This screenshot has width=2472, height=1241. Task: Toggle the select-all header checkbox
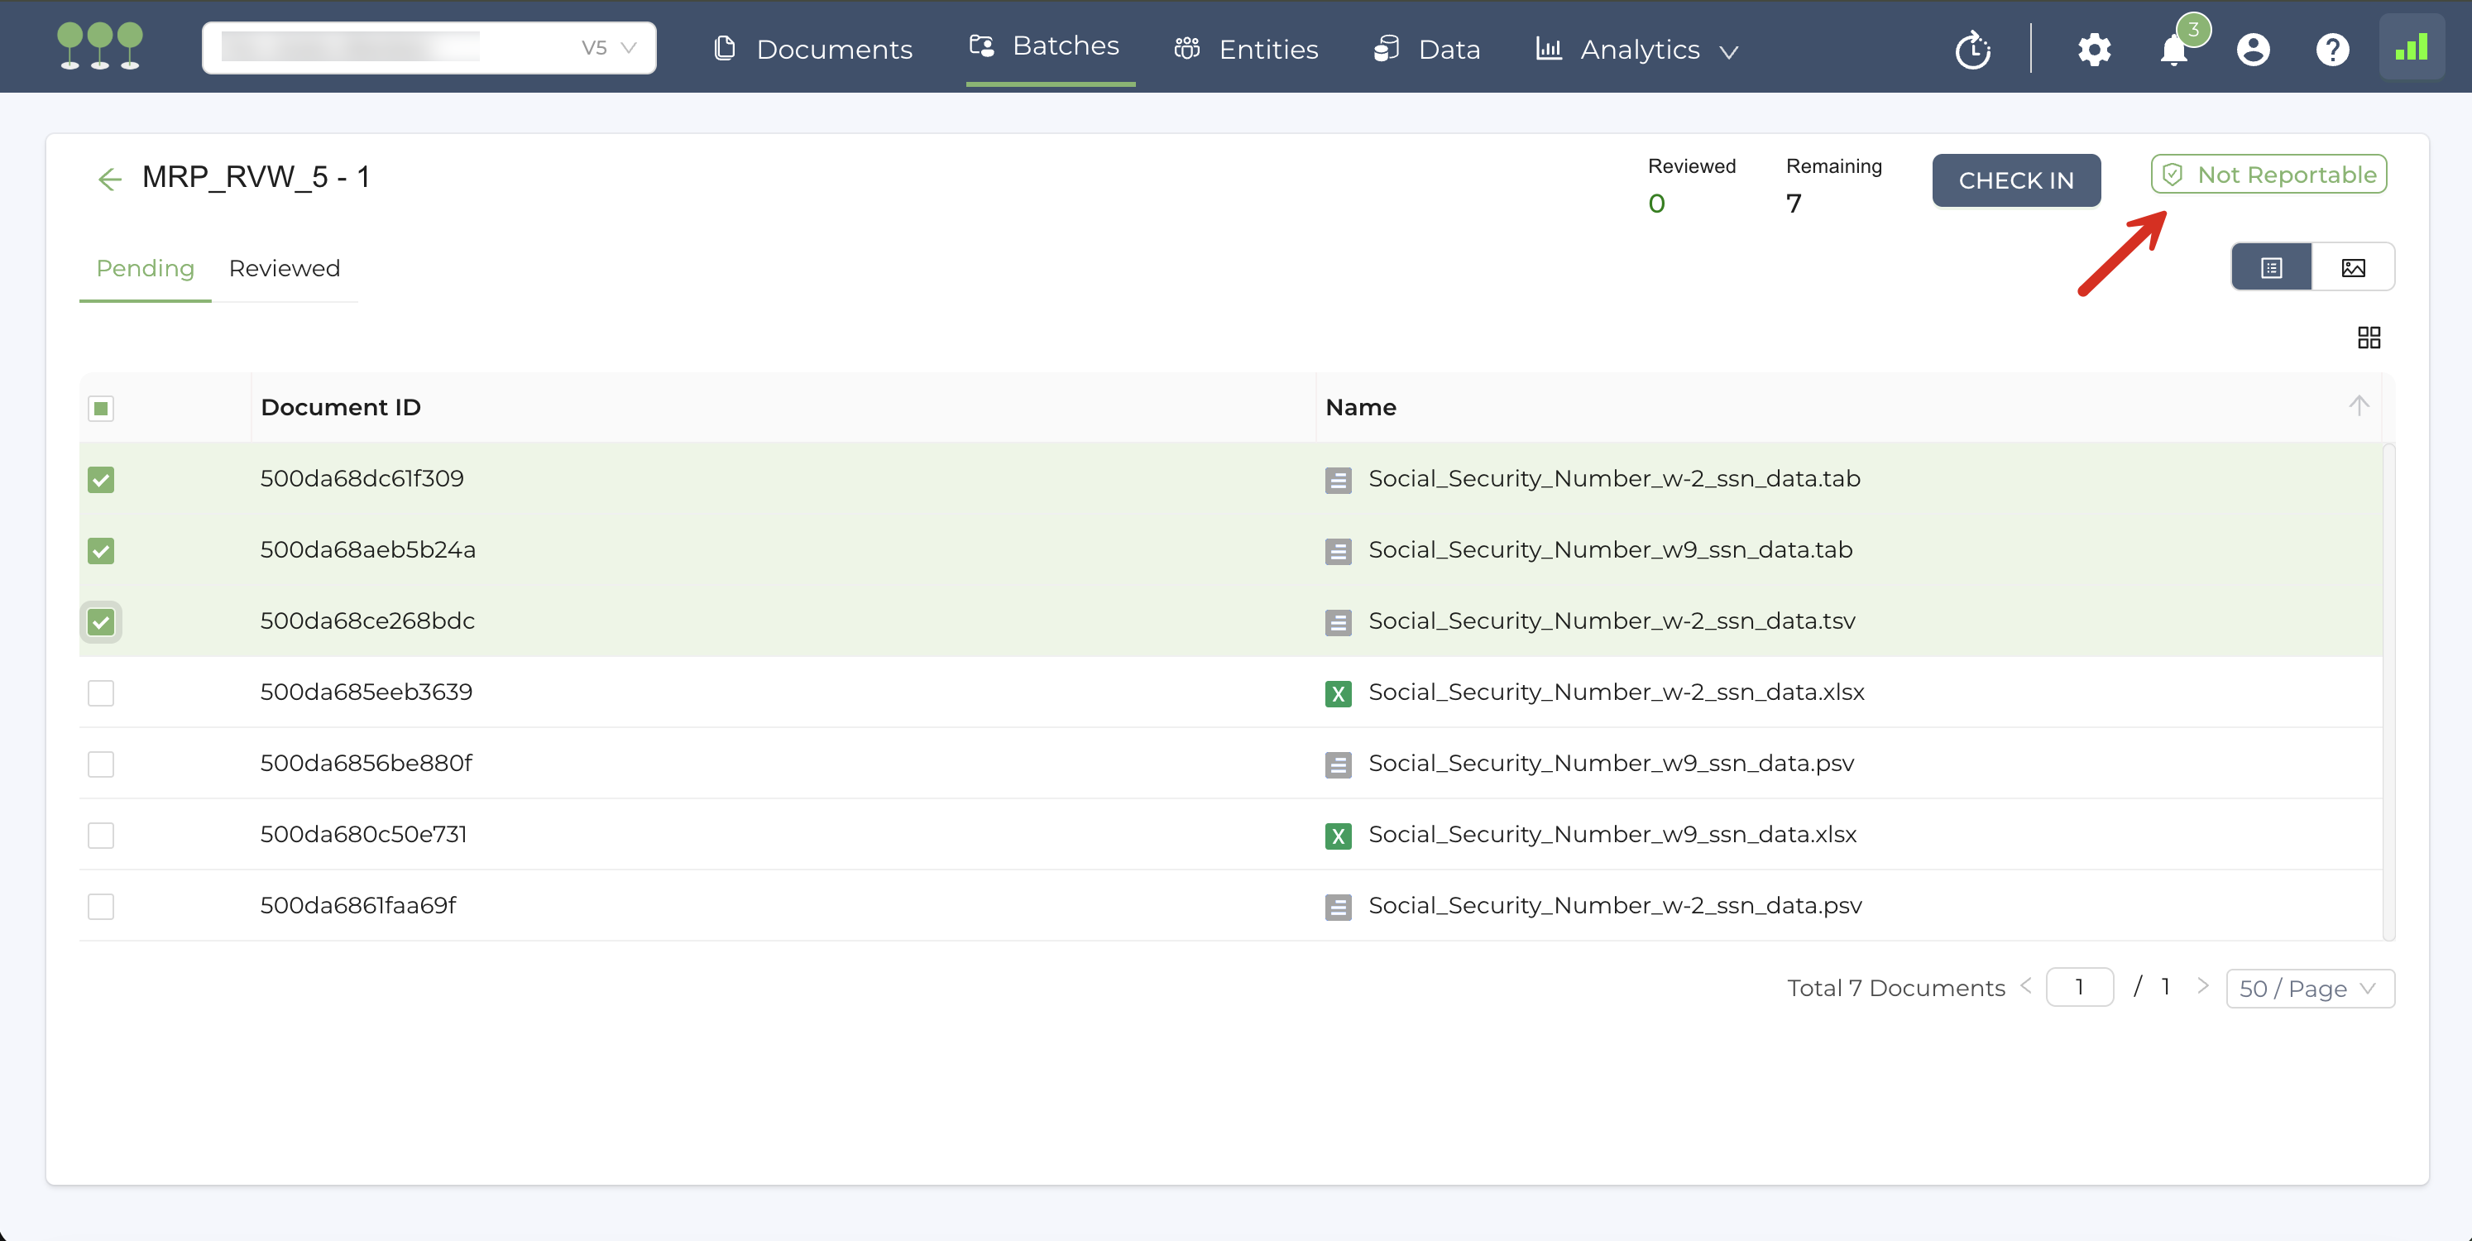(101, 408)
